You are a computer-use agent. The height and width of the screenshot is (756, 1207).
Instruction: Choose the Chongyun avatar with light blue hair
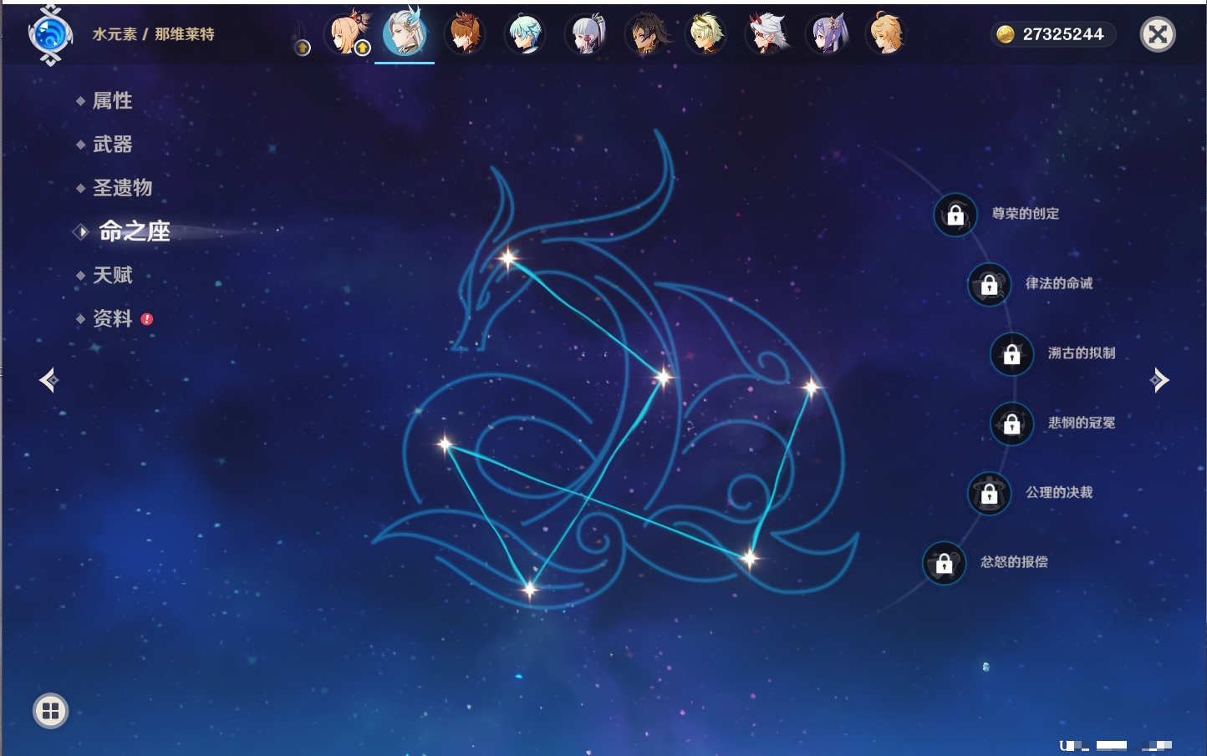pyautogui.click(x=525, y=34)
